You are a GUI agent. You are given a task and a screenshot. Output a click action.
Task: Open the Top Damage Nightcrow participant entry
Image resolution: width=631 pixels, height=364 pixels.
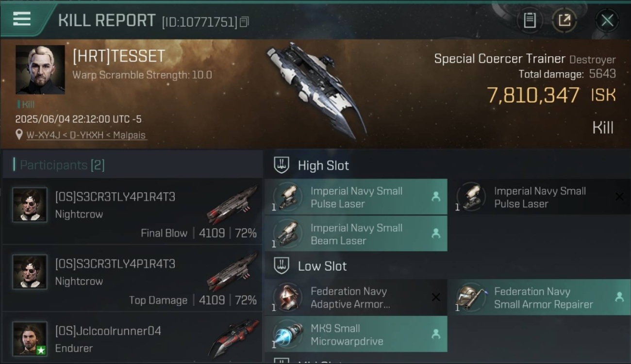pyautogui.click(x=133, y=279)
